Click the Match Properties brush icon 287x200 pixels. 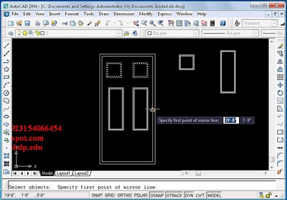click(x=90, y=23)
